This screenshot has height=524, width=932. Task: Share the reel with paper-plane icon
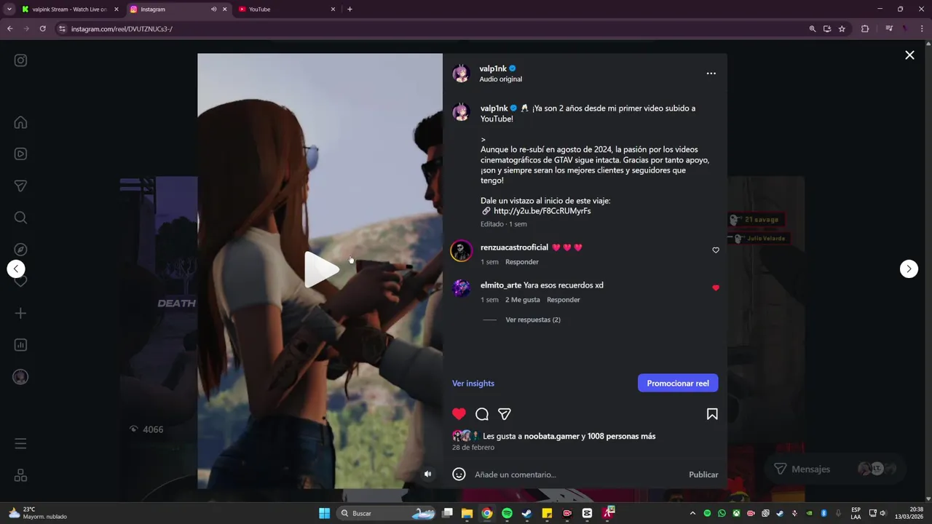coord(505,414)
